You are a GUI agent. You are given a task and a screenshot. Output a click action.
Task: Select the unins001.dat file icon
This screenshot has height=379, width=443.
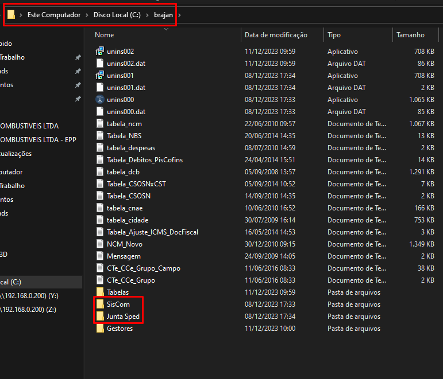[x=100, y=88]
